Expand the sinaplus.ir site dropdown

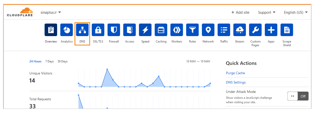point(51,12)
